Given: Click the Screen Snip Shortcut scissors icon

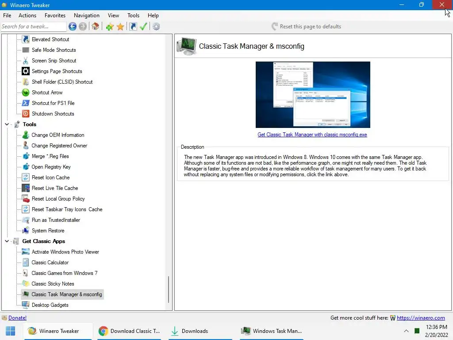Looking at the screenshot, I should (26, 61).
